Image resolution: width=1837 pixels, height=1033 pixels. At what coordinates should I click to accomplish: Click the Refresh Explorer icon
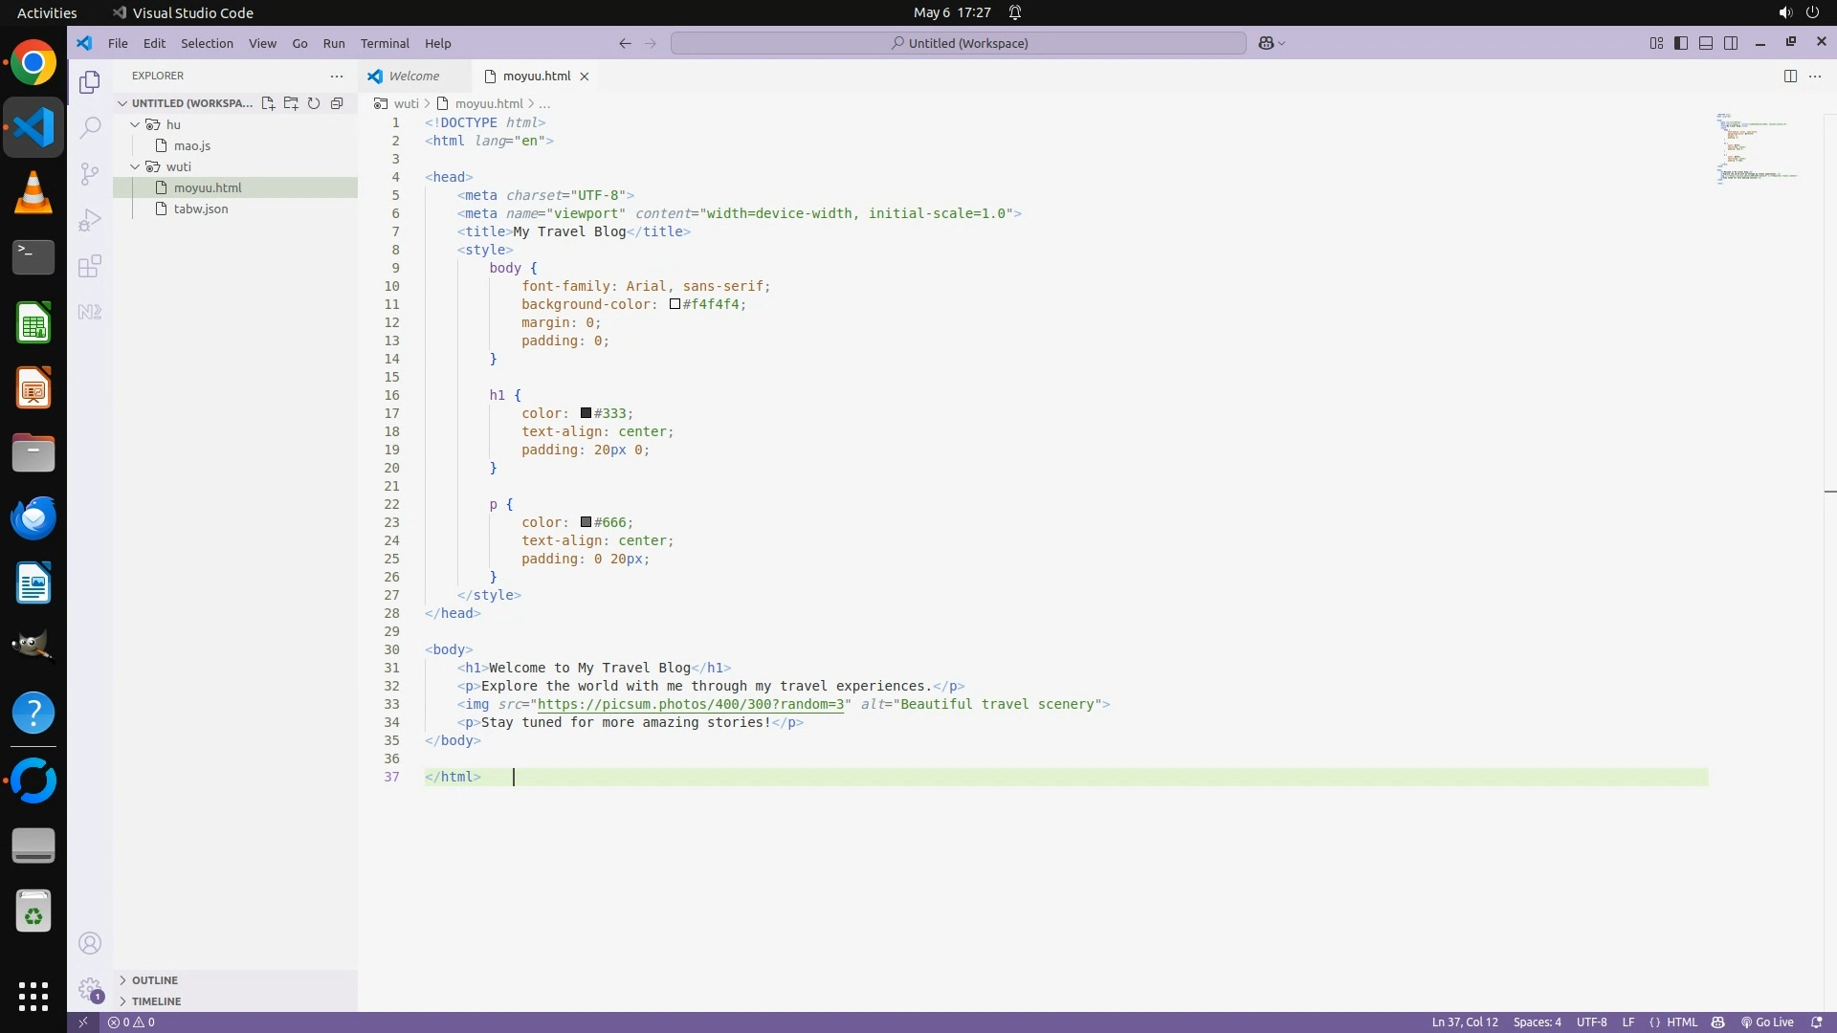(x=314, y=103)
